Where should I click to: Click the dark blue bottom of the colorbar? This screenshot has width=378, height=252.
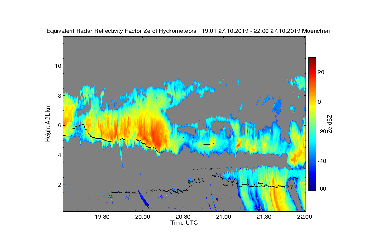(312, 188)
